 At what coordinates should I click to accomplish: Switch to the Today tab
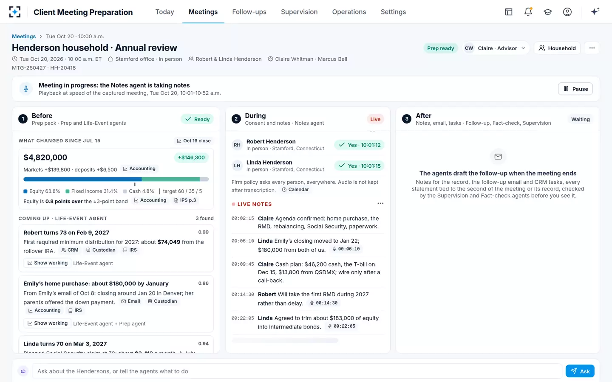pyautogui.click(x=165, y=12)
